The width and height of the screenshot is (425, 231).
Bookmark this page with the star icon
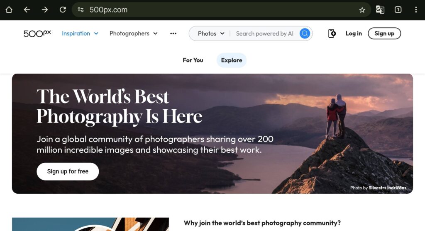(362, 10)
